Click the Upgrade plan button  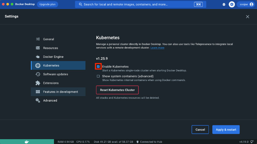coord(48,4)
